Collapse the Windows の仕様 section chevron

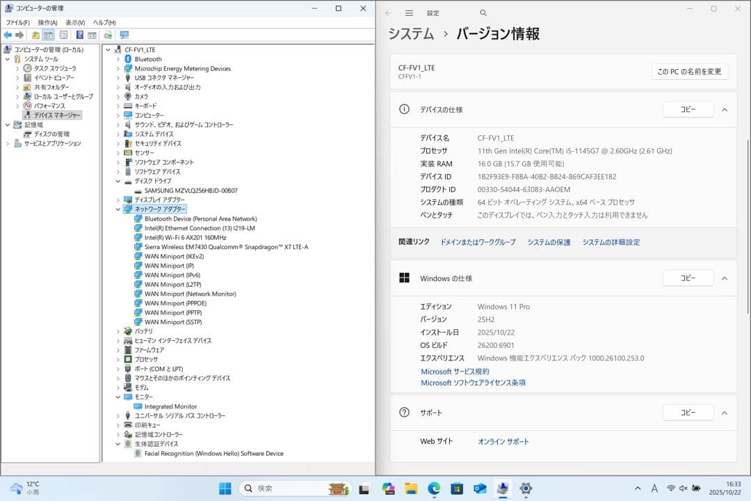point(724,278)
